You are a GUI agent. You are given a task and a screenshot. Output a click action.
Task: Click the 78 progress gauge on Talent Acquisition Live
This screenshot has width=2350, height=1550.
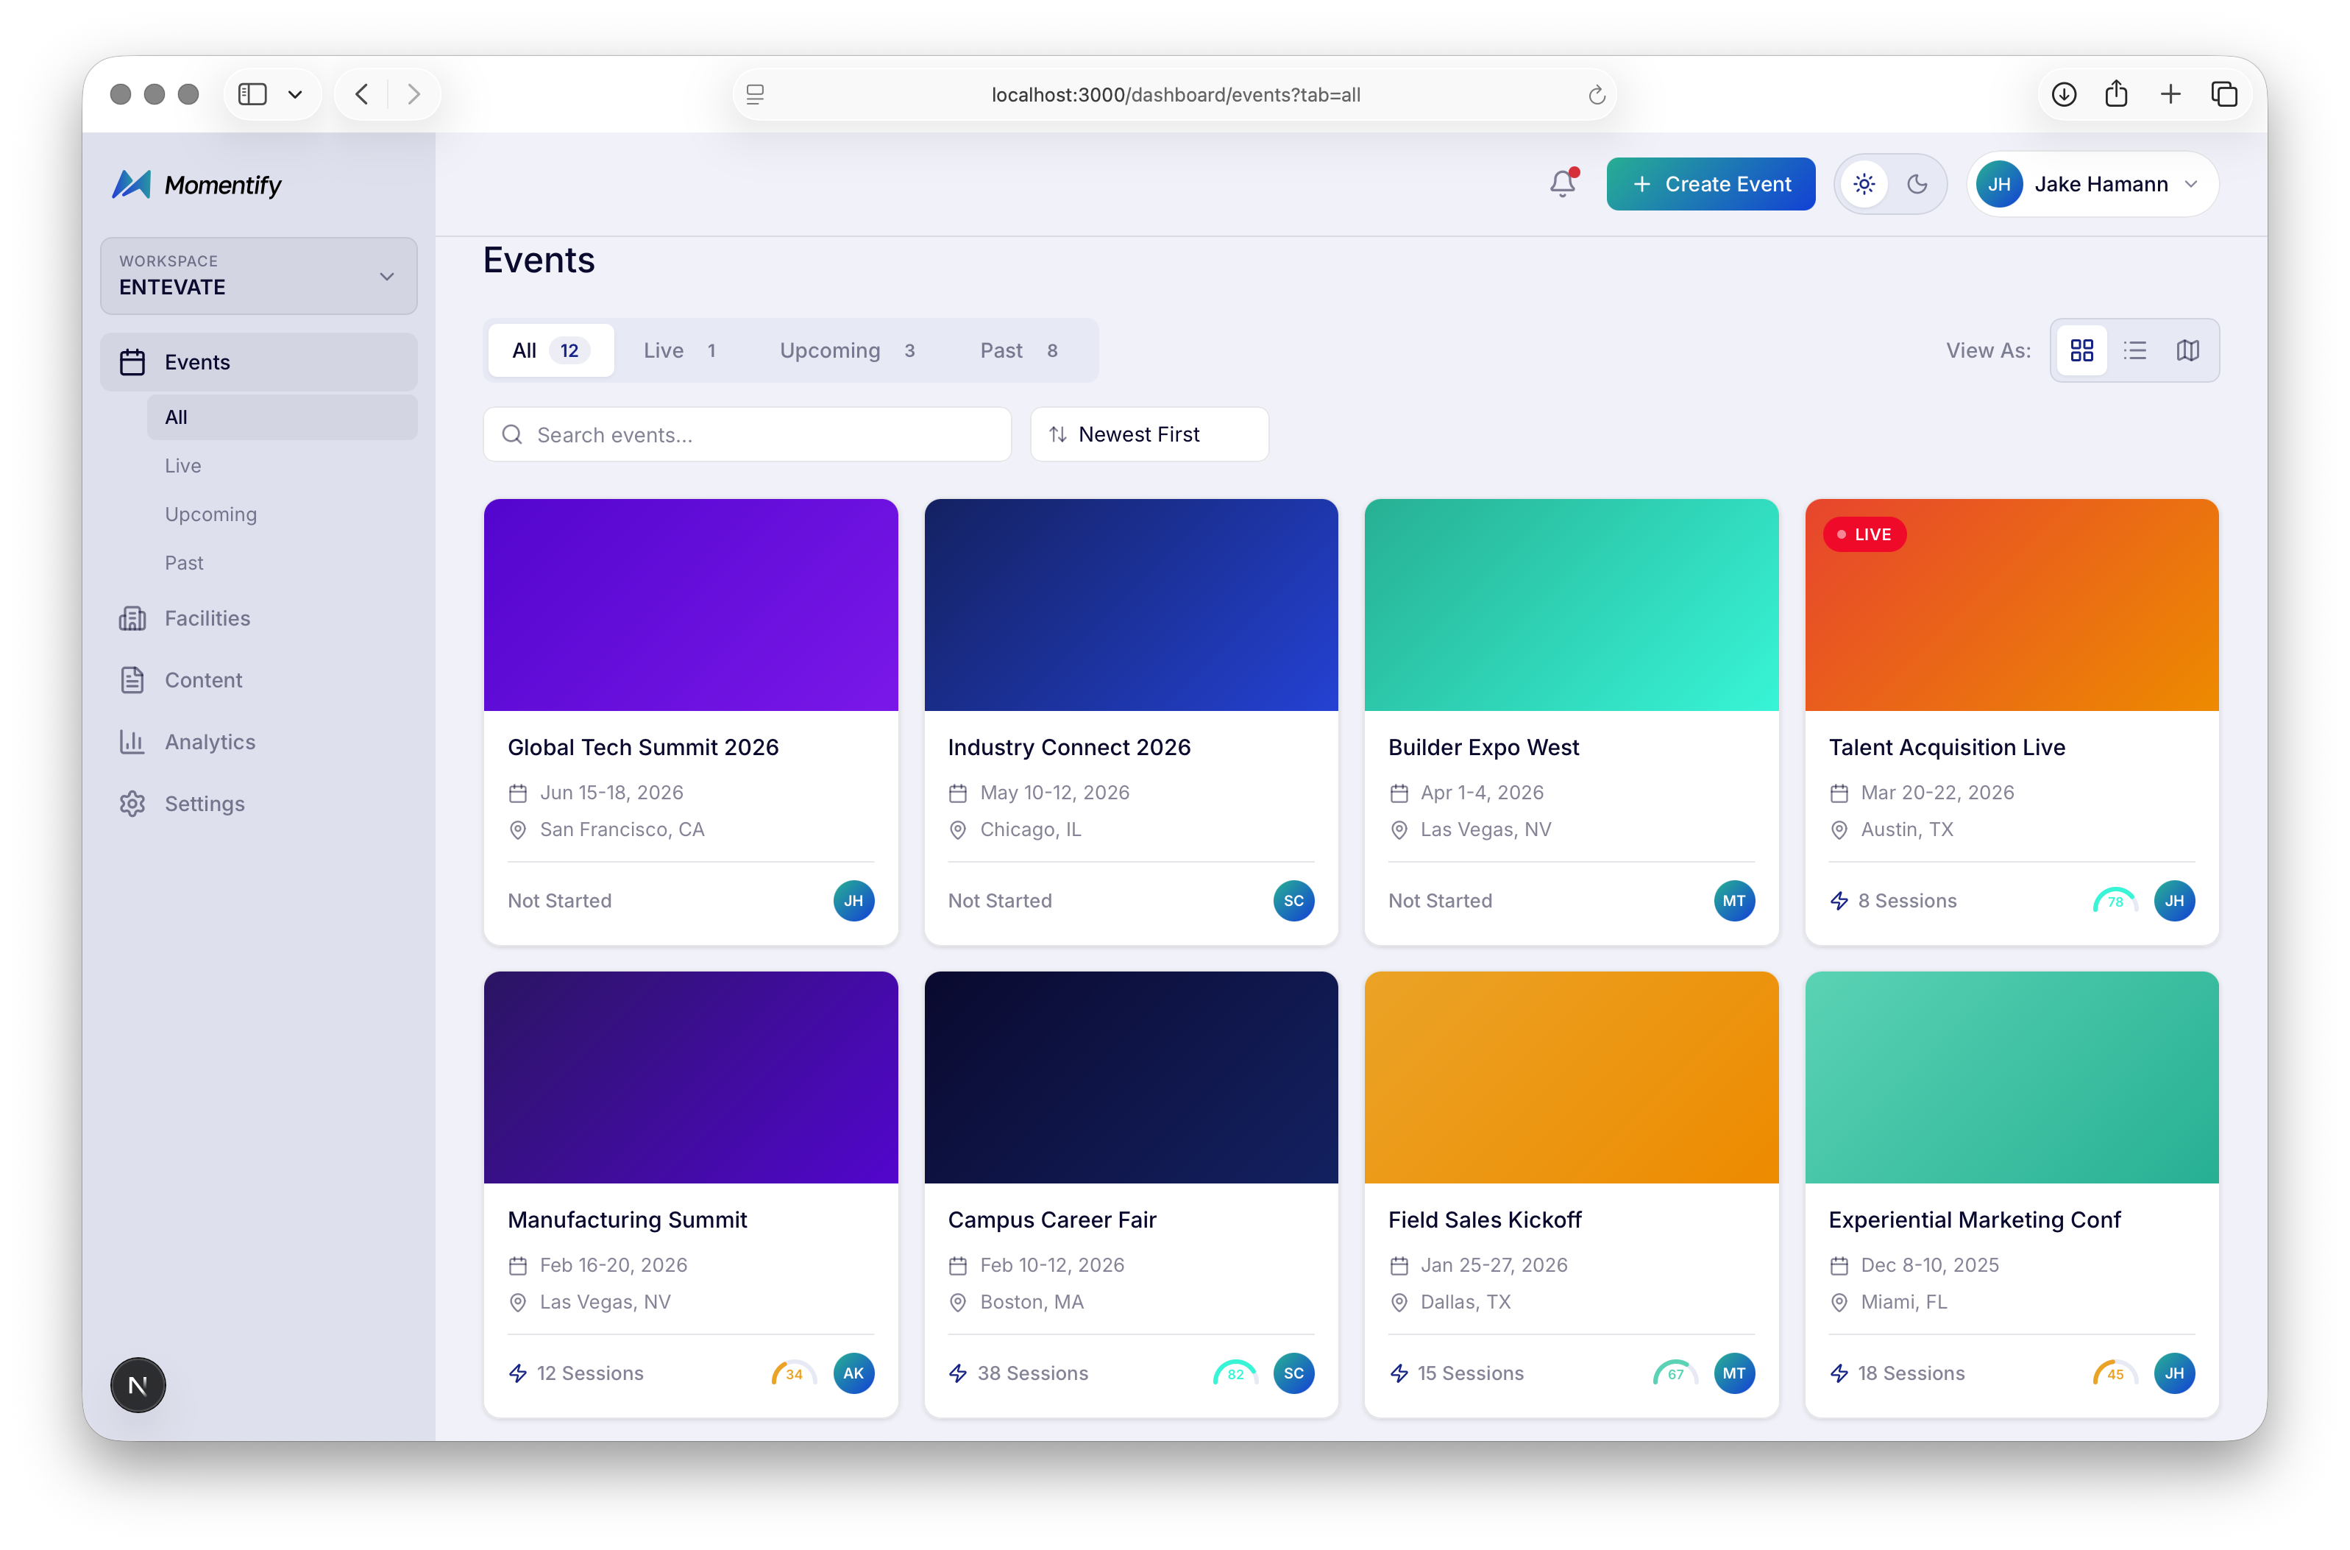coord(2114,901)
